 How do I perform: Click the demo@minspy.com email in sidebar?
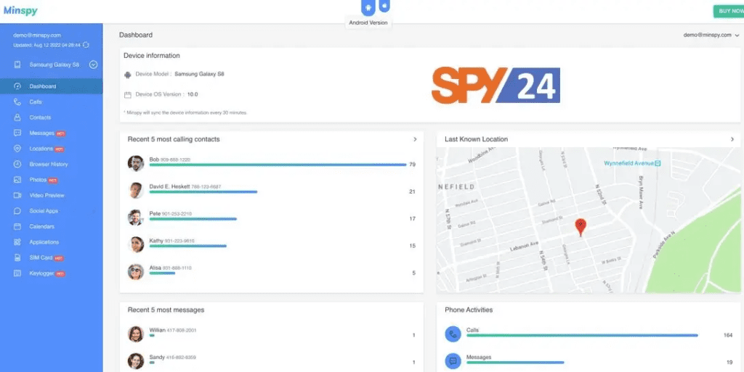tap(37, 36)
